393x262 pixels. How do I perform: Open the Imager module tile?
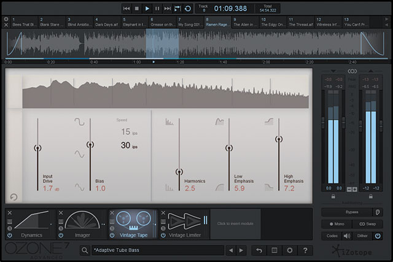point(82,222)
